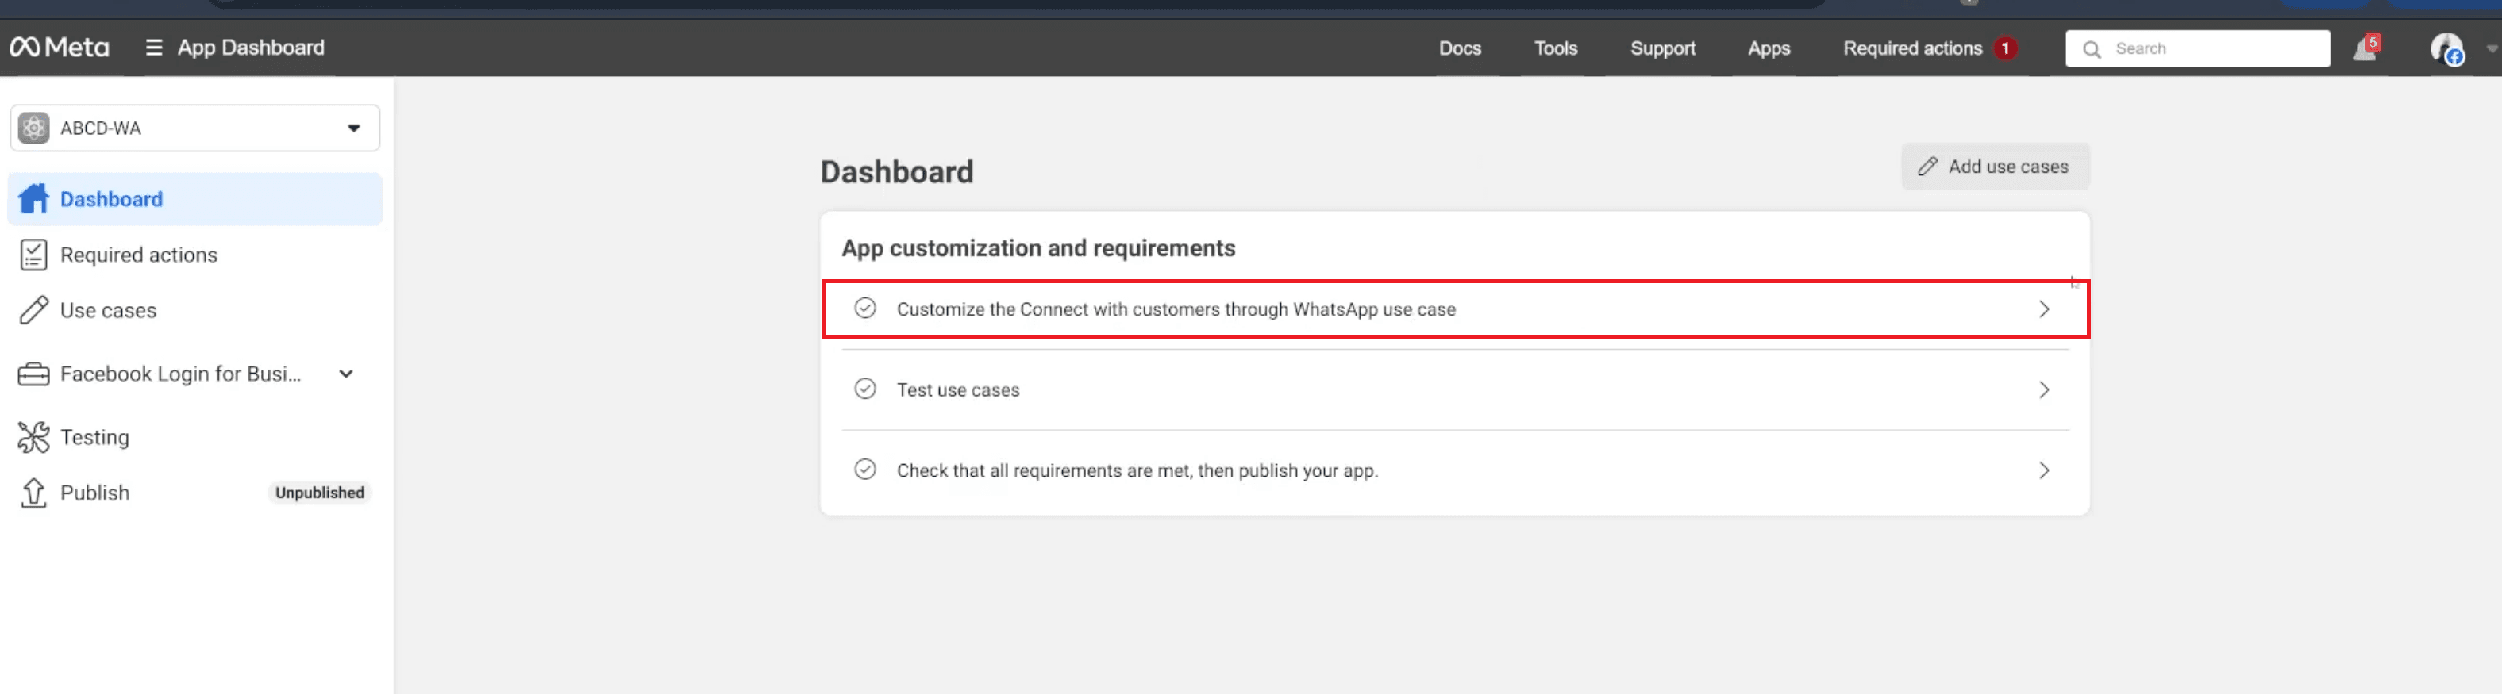Open the ABCD-WA app selector dropdown
This screenshot has width=2502, height=694.
click(194, 128)
